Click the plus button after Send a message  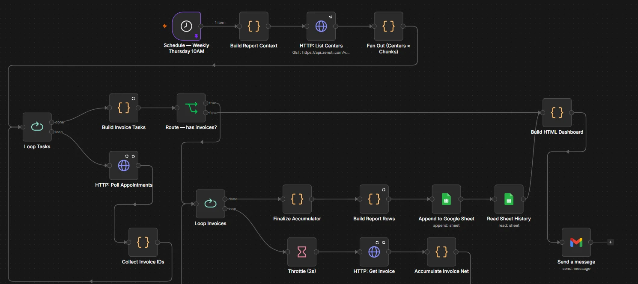[x=611, y=242]
